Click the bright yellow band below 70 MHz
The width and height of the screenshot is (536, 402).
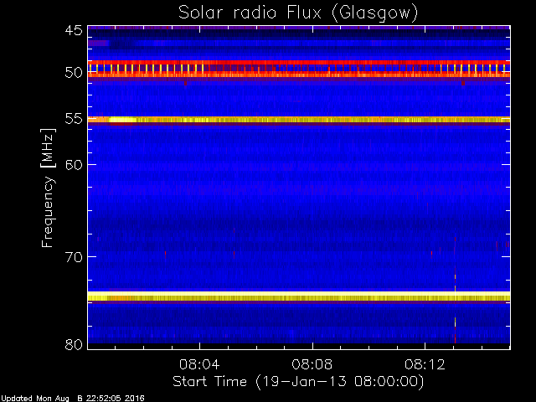click(299, 296)
